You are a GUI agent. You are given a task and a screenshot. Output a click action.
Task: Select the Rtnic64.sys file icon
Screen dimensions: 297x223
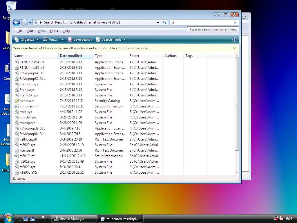(17, 117)
